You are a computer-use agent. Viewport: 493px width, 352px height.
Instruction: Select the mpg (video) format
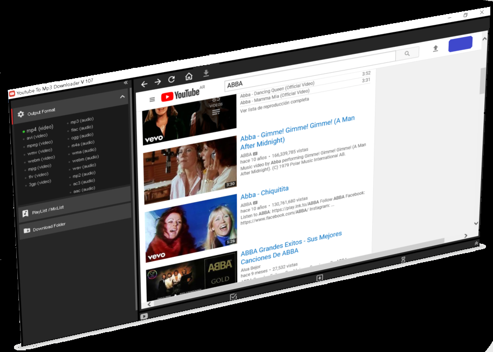pyautogui.click(x=39, y=167)
